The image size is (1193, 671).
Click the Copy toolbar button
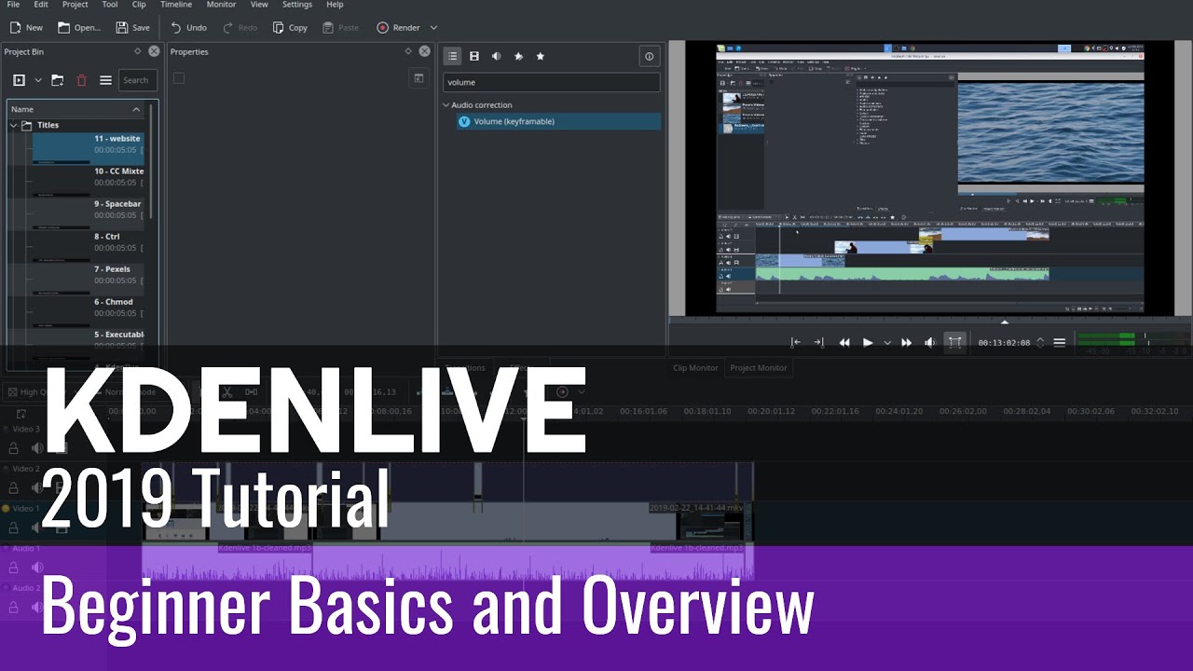290,28
